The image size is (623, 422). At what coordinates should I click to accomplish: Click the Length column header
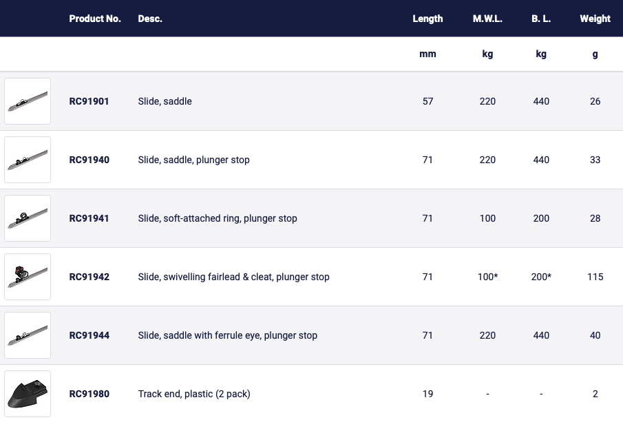[427, 19]
